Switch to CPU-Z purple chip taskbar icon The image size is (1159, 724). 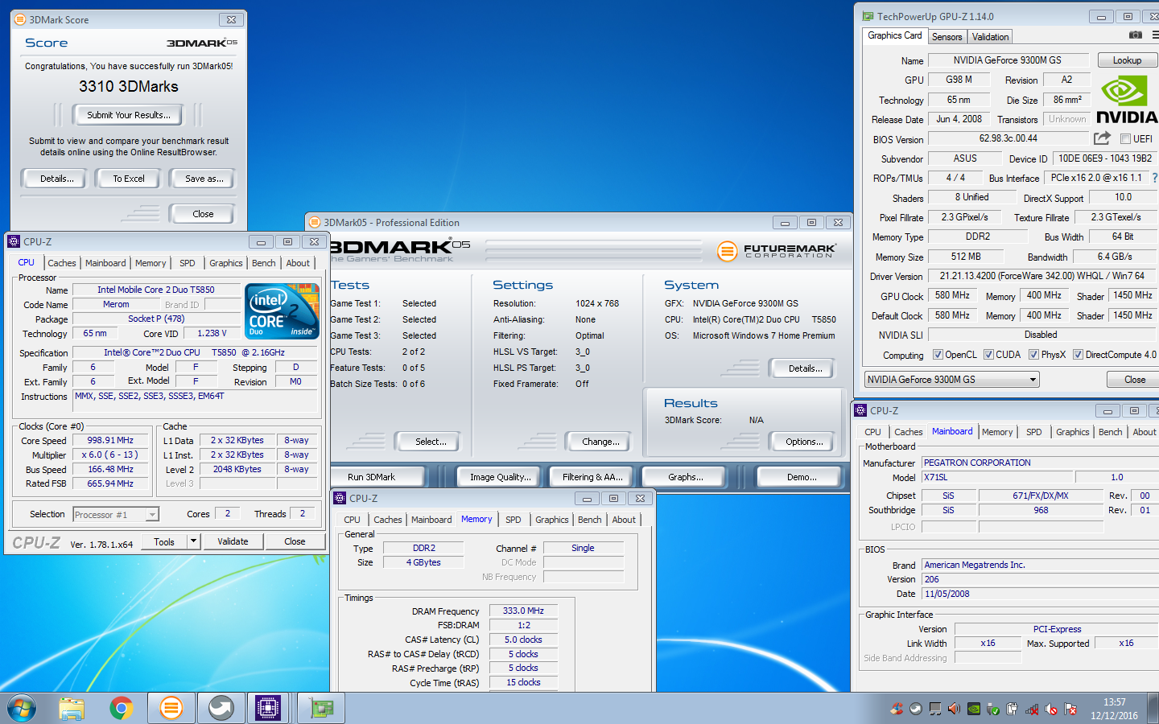point(268,708)
